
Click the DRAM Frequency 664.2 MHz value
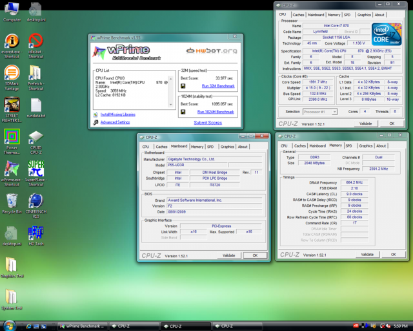tap(354, 182)
